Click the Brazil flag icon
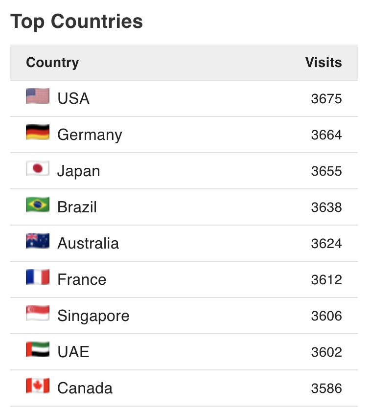 click(x=38, y=205)
